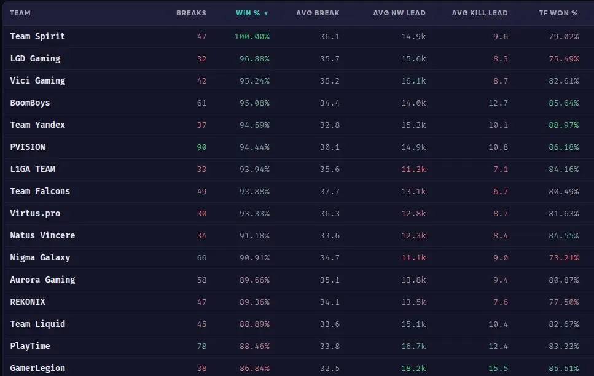
Task: Select the PVISION team name
Action: coord(28,147)
